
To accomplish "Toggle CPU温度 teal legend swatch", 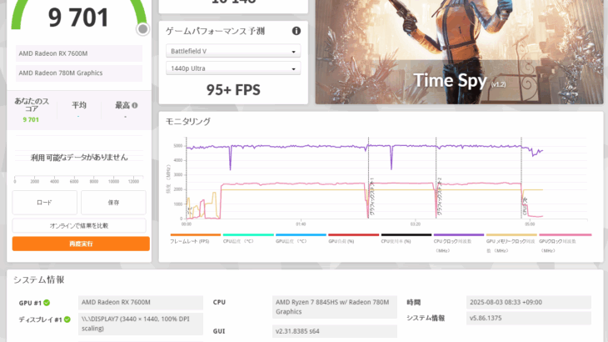I will [x=248, y=235].
